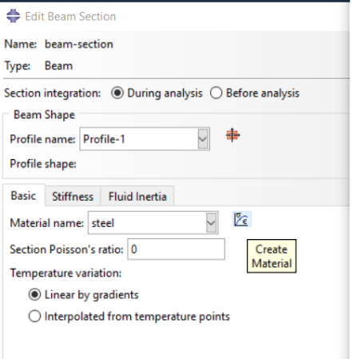The width and height of the screenshot is (353, 359).
Task: Click the Temperature variation label
Action: coord(65,273)
